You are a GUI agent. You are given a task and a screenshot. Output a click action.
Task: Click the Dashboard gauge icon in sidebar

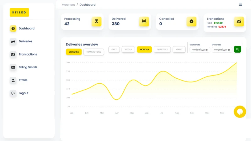(x=13, y=29)
